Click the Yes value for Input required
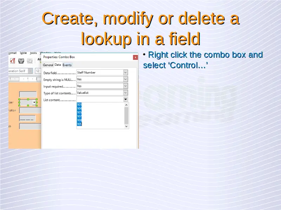Screen dimensions: 281x210 [x=79, y=86]
